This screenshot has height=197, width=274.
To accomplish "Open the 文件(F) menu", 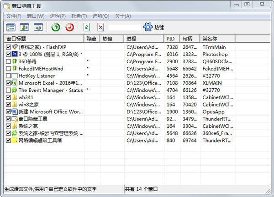I will pos(14,16).
